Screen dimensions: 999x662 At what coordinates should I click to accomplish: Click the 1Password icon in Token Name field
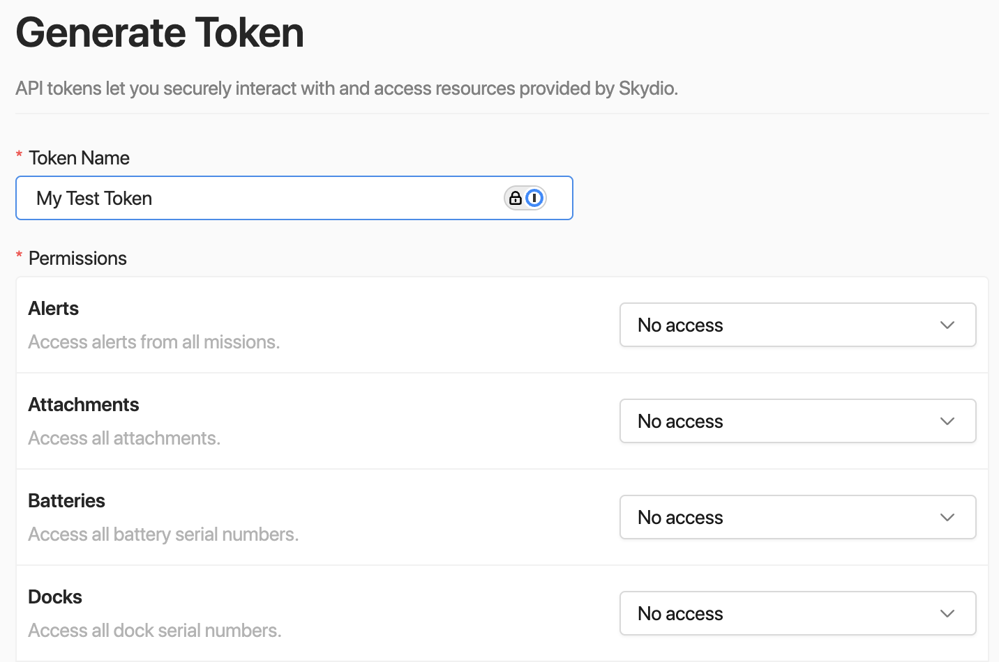point(534,198)
